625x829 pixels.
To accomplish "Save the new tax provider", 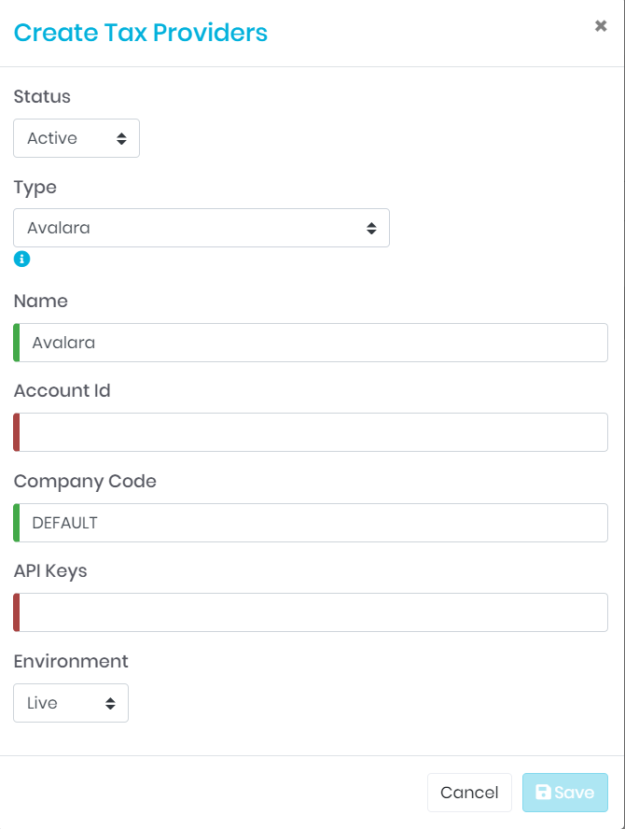I will click(564, 793).
